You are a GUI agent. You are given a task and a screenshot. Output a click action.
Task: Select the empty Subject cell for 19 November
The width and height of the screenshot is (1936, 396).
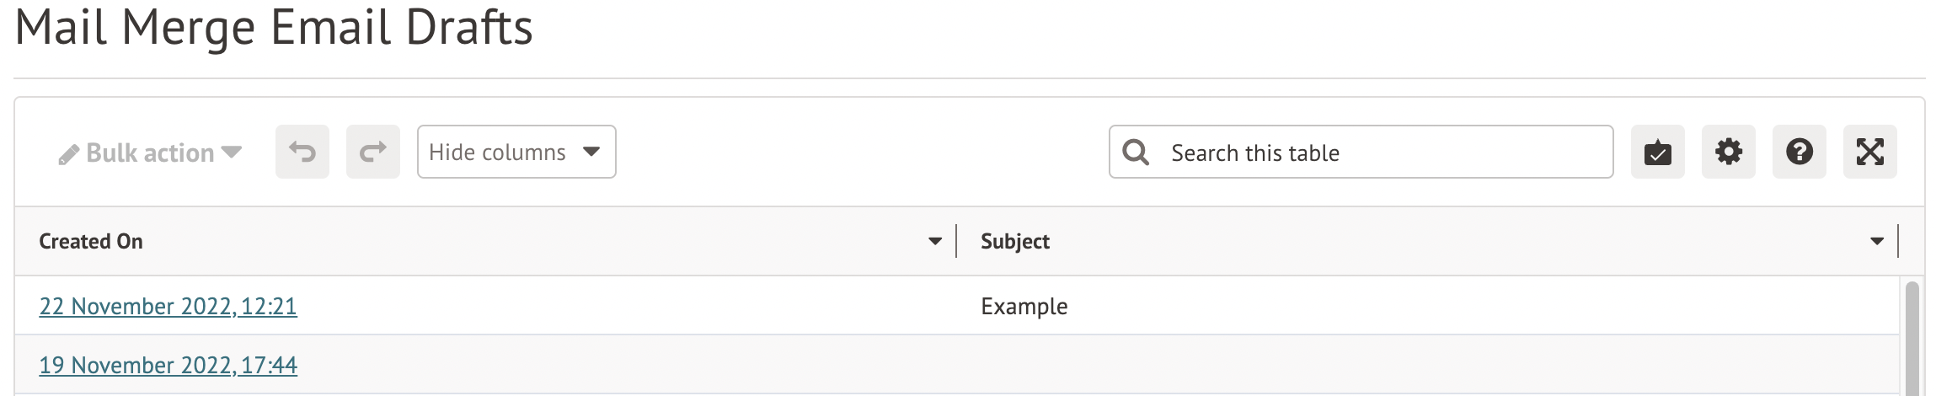1424,365
